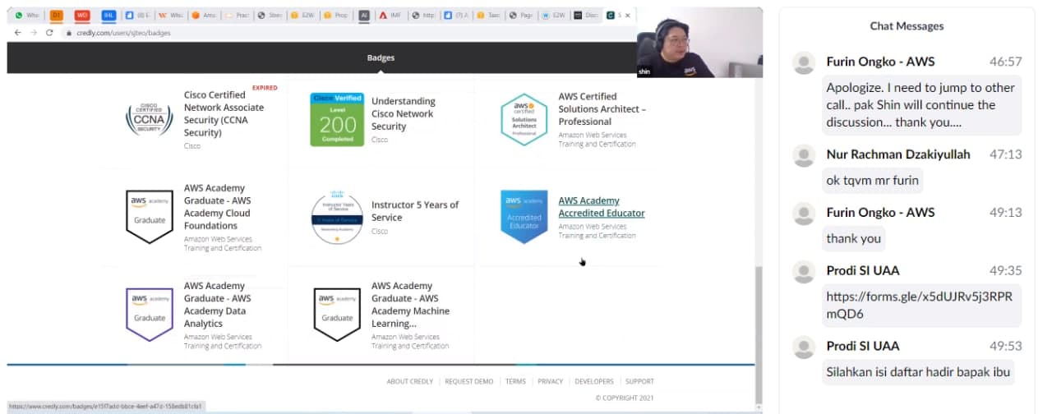Click the AWS Academy Cloud Foundations Graduate badge icon
The width and height of the screenshot is (1052, 414).
coord(150,217)
